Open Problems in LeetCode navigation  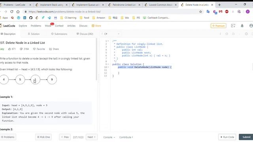[36, 26]
